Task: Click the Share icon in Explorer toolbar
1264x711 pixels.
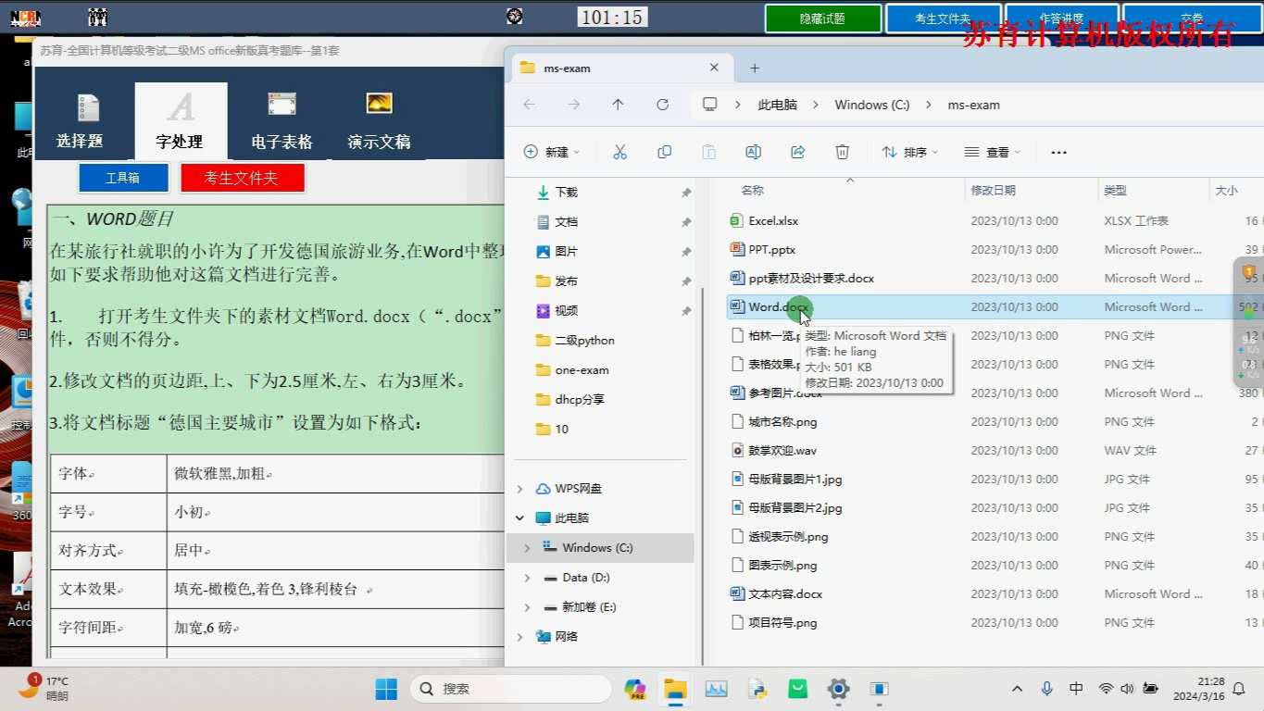Action: click(x=797, y=151)
